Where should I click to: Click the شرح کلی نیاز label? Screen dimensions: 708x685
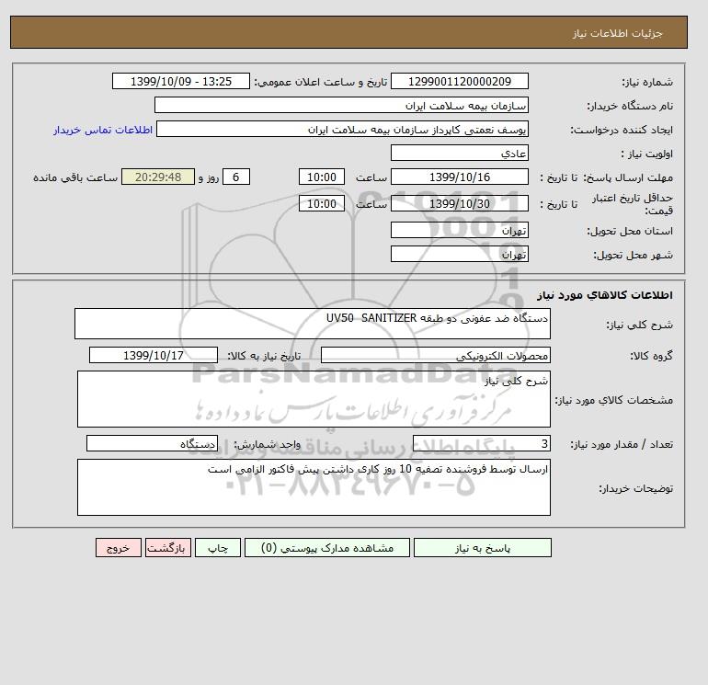click(x=639, y=325)
